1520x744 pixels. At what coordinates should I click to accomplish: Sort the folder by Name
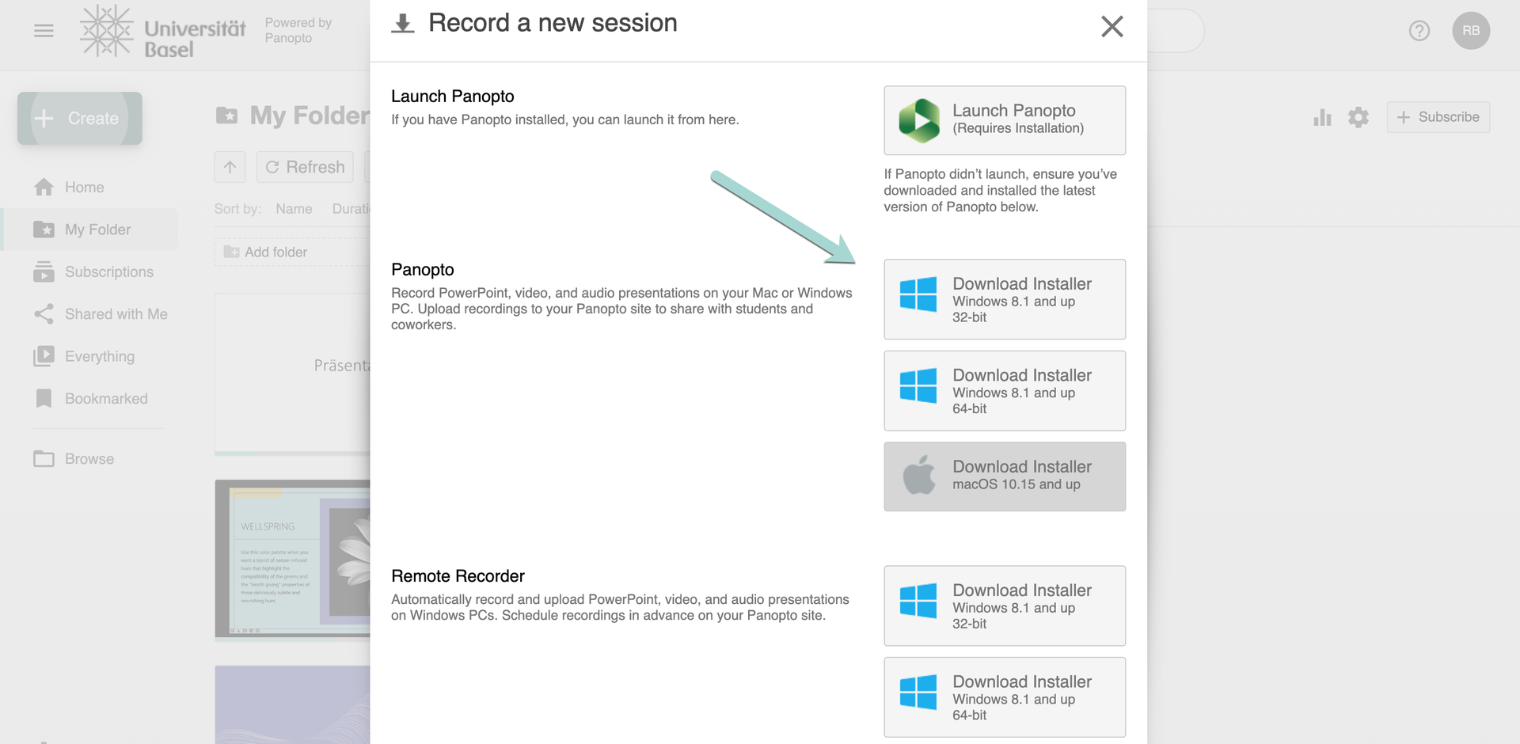click(294, 209)
